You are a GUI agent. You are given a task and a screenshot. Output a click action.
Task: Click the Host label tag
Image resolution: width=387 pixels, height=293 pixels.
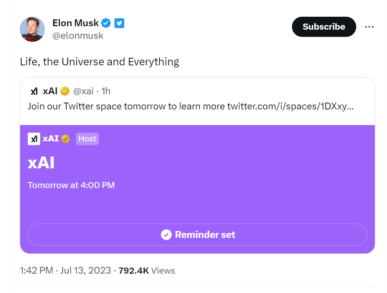[87, 139]
